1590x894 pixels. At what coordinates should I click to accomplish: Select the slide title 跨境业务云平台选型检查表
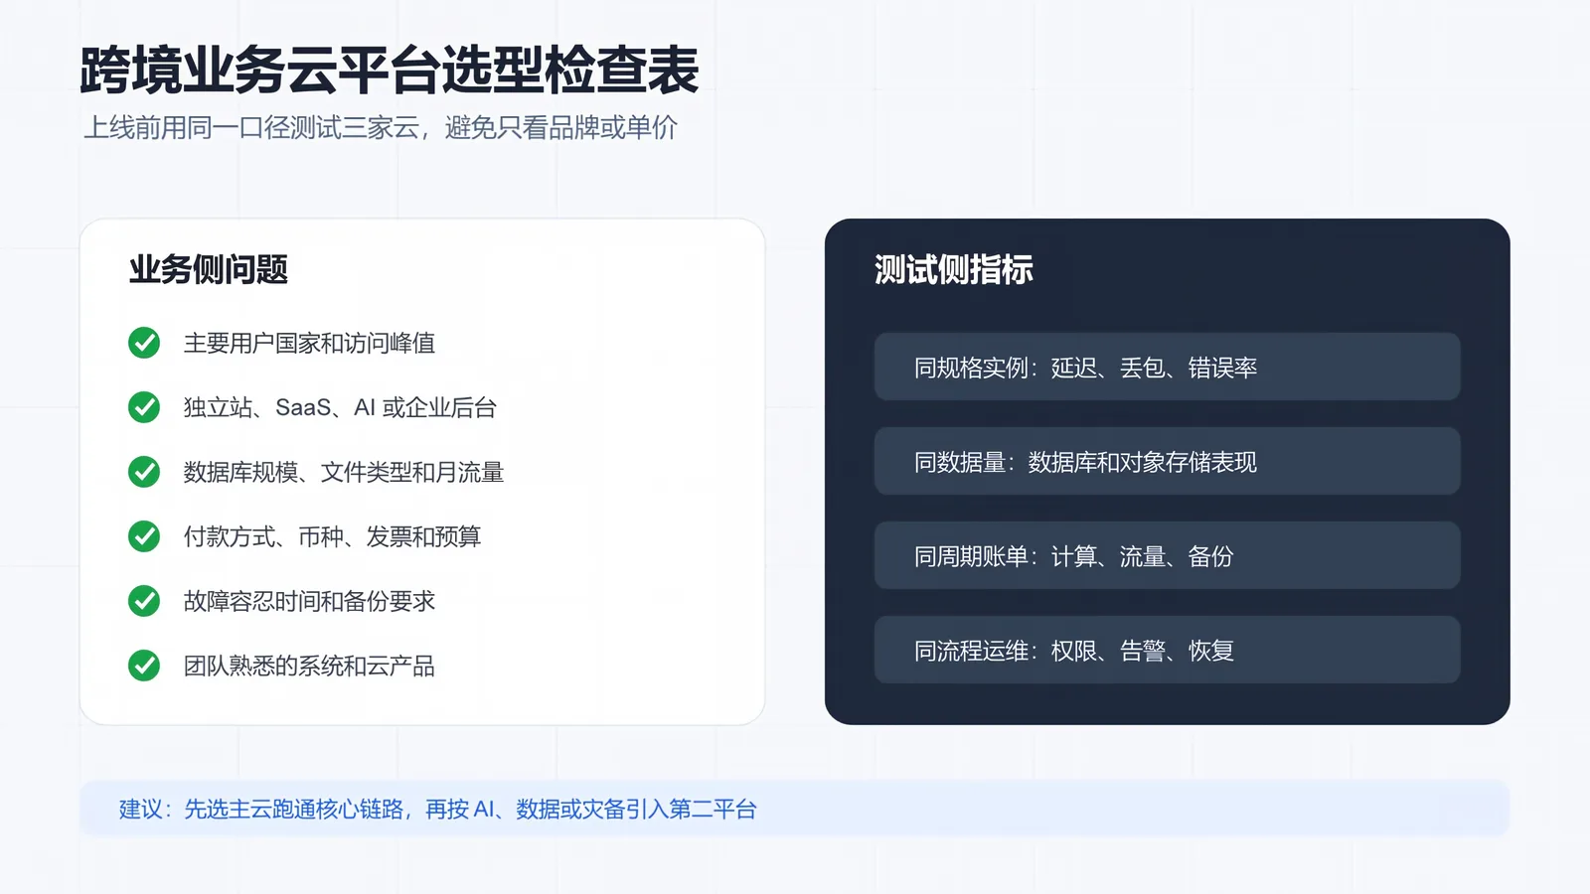tap(390, 70)
